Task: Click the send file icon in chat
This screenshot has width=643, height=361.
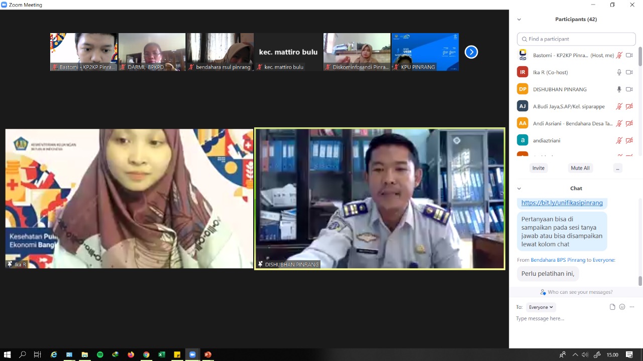Action: click(x=612, y=307)
